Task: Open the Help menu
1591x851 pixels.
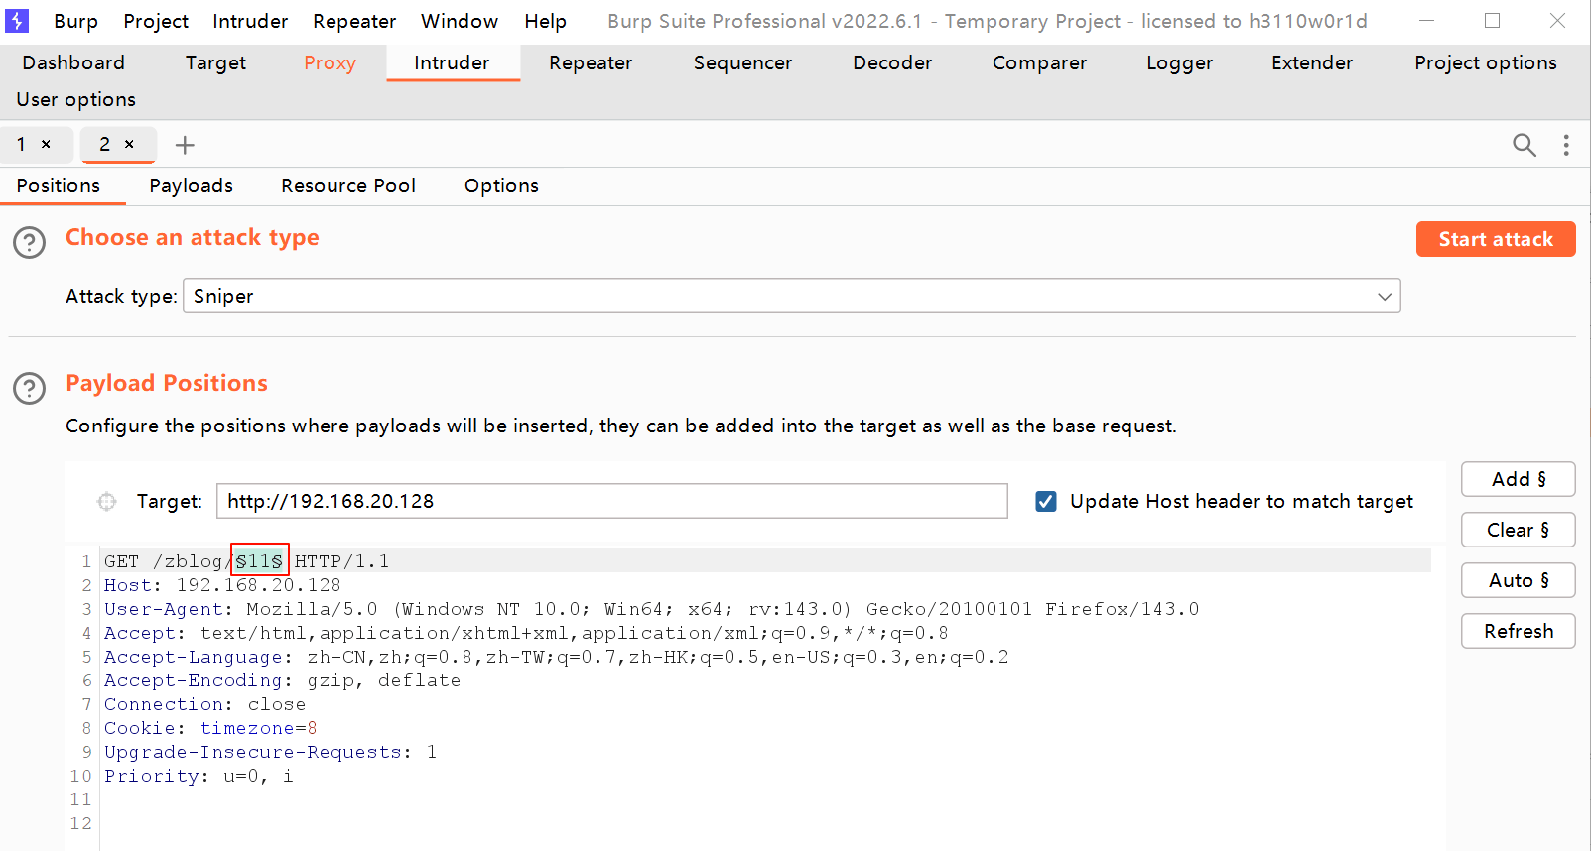Action: click(545, 21)
